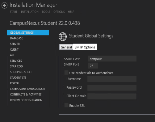
Task: Open the SHOPPING SHEET section
Action: [x=21, y=72]
